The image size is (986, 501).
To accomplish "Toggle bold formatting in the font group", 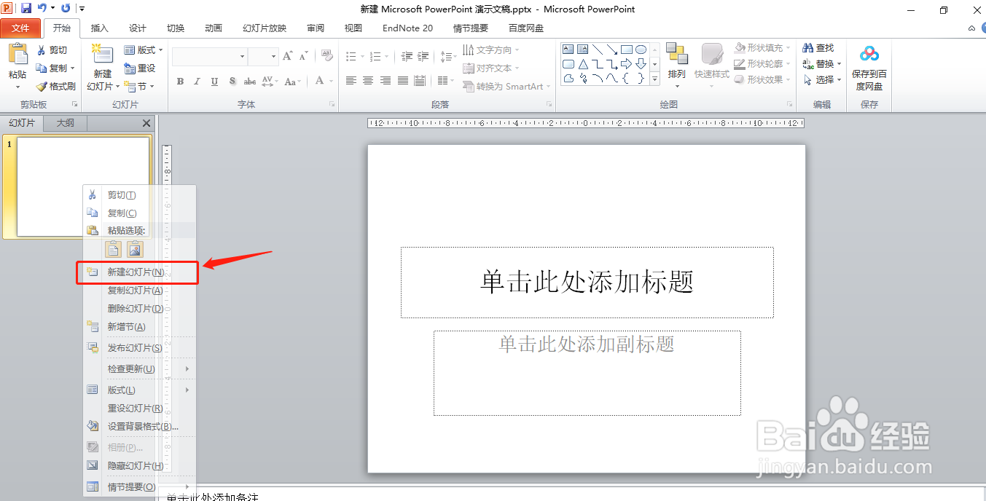I will click(180, 82).
